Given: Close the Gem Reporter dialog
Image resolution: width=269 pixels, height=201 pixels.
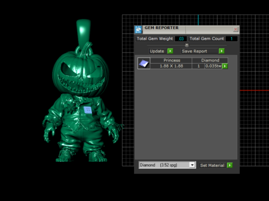Looking at the screenshot, I should point(235,29).
